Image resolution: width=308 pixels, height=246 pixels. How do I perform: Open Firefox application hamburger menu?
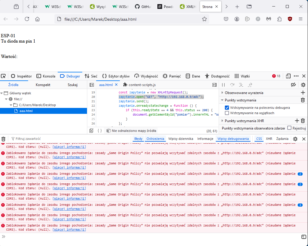click(301, 19)
